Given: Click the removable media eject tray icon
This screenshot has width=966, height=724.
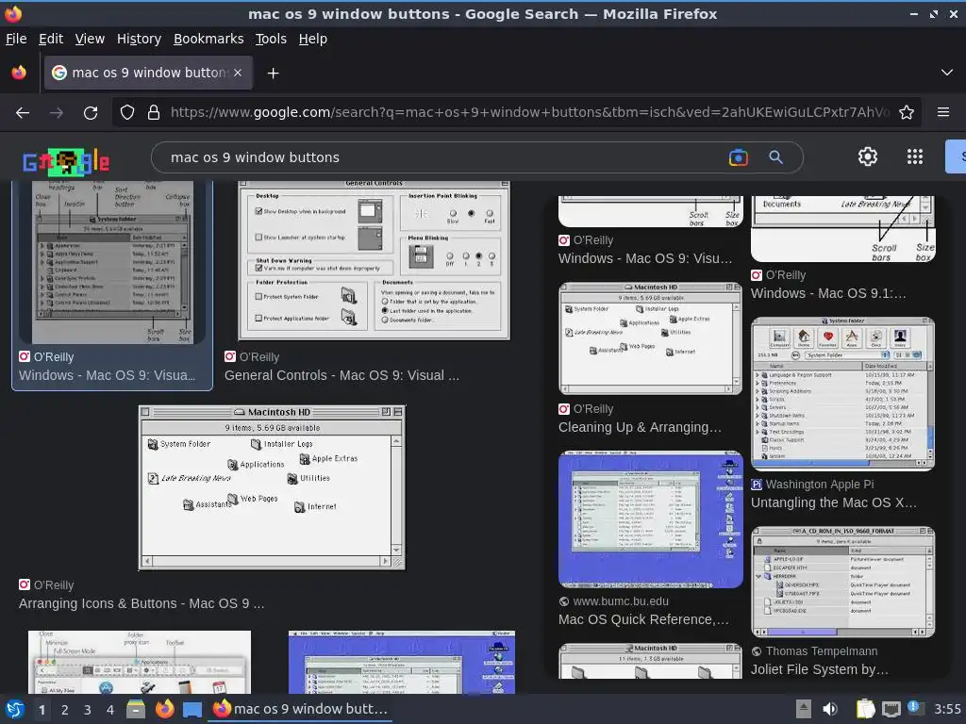Looking at the screenshot, I should 803,709.
